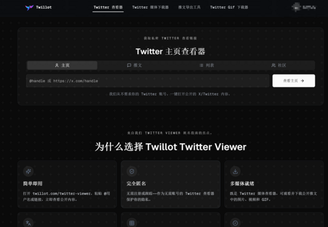The width and height of the screenshot is (328, 227).
Task: Click twillot.com/twitter-viewer text in 简单即用 card
Action: (x=61, y=193)
